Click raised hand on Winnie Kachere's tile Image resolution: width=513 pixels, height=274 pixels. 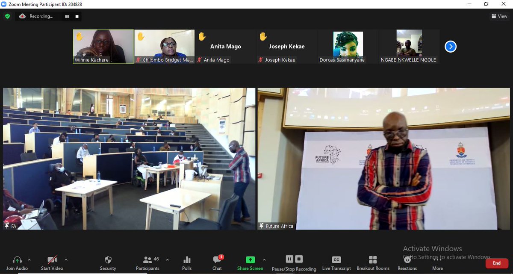[79, 36]
